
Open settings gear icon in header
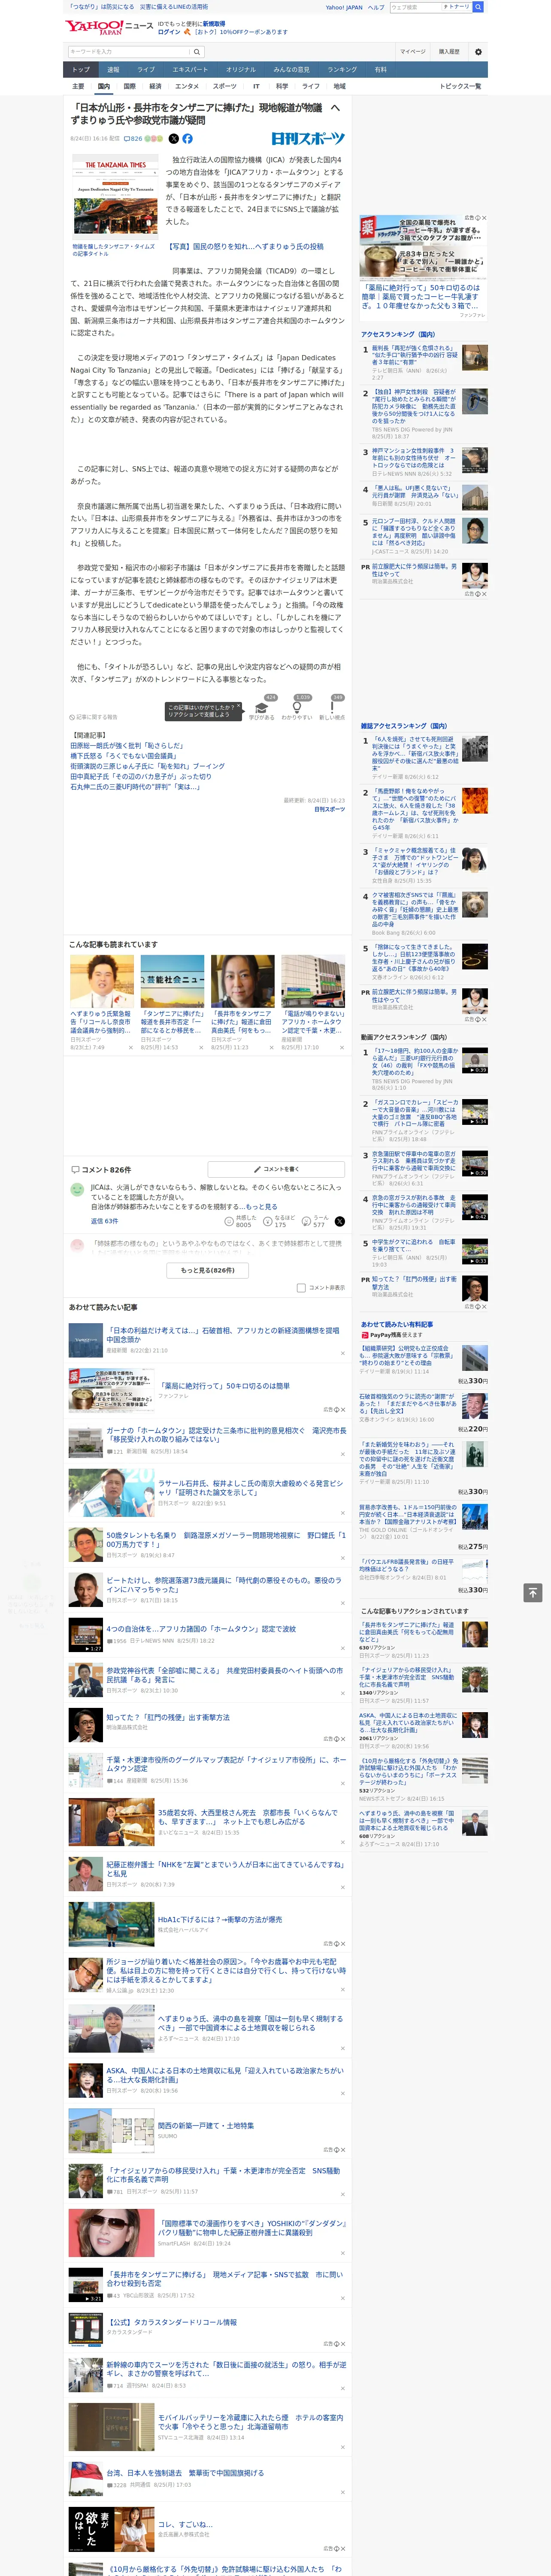point(478,52)
